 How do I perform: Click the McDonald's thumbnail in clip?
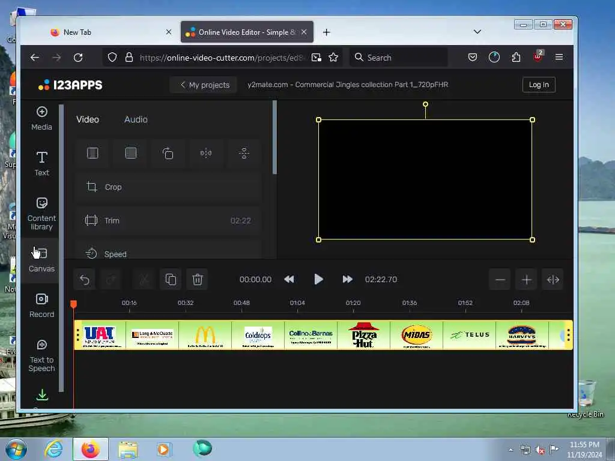205,335
